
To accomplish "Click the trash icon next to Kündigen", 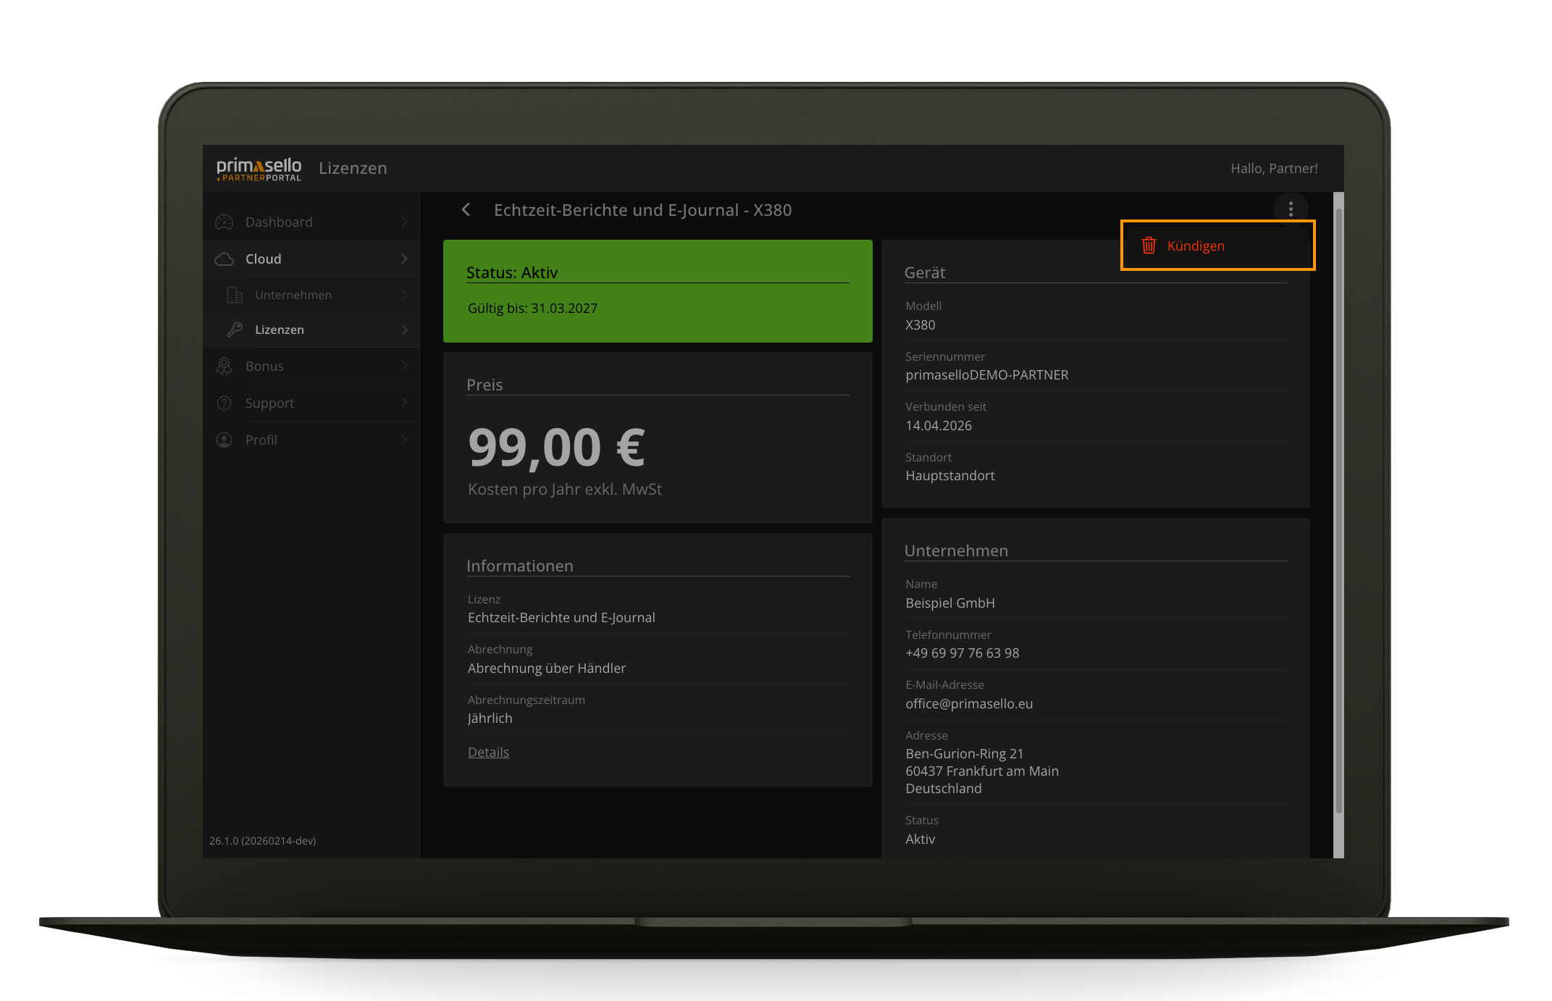I will 1149,246.
